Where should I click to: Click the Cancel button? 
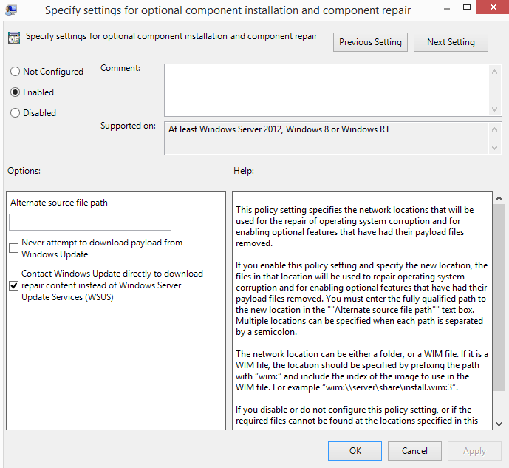(x=414, y=451)
